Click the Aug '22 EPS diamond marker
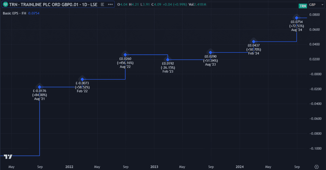 125,55
